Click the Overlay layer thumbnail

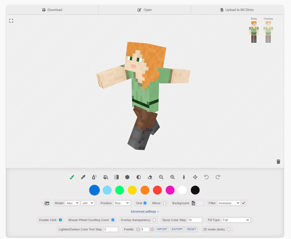click(268, 32)
